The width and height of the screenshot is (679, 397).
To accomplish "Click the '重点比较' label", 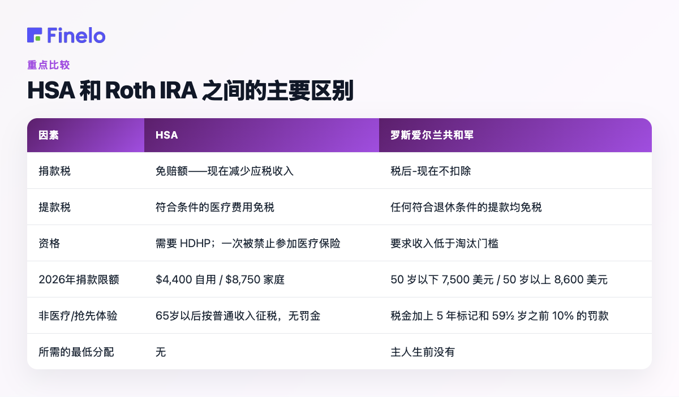I will [49, 65].
